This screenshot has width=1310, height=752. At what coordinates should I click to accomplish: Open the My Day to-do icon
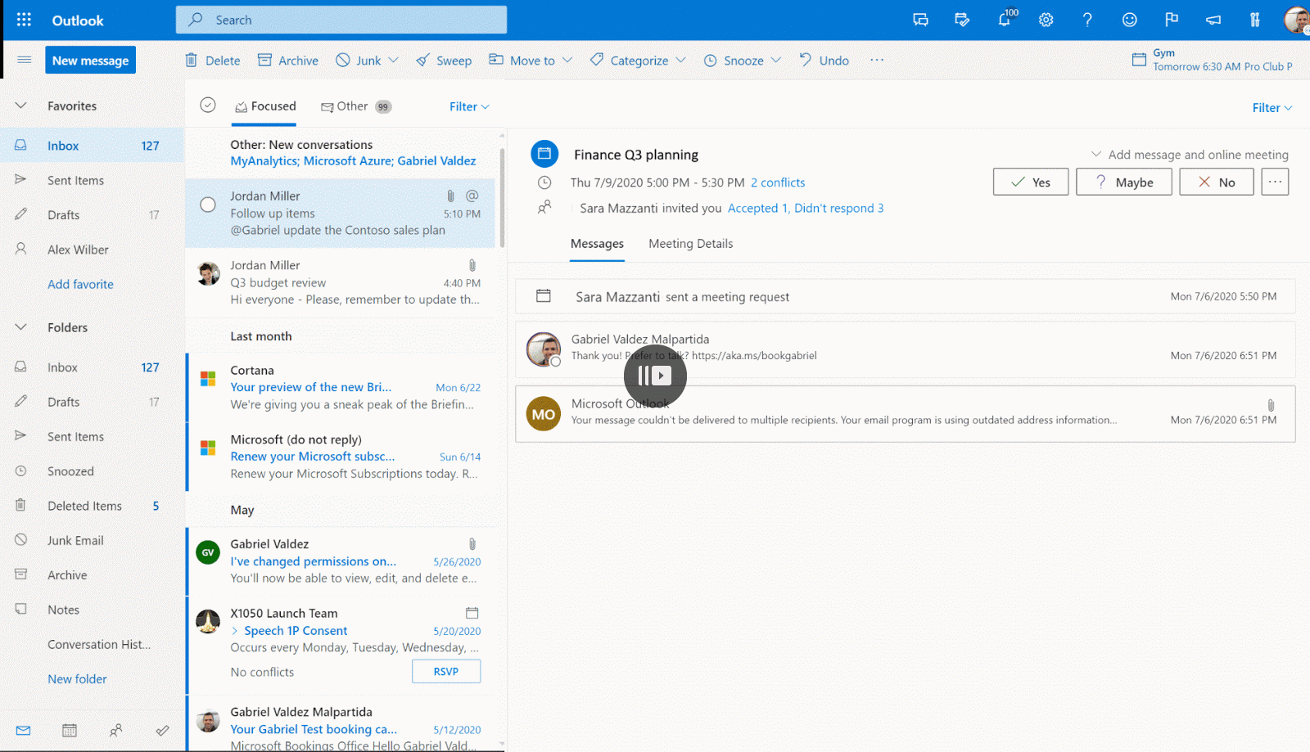click(x=962, y=20)
